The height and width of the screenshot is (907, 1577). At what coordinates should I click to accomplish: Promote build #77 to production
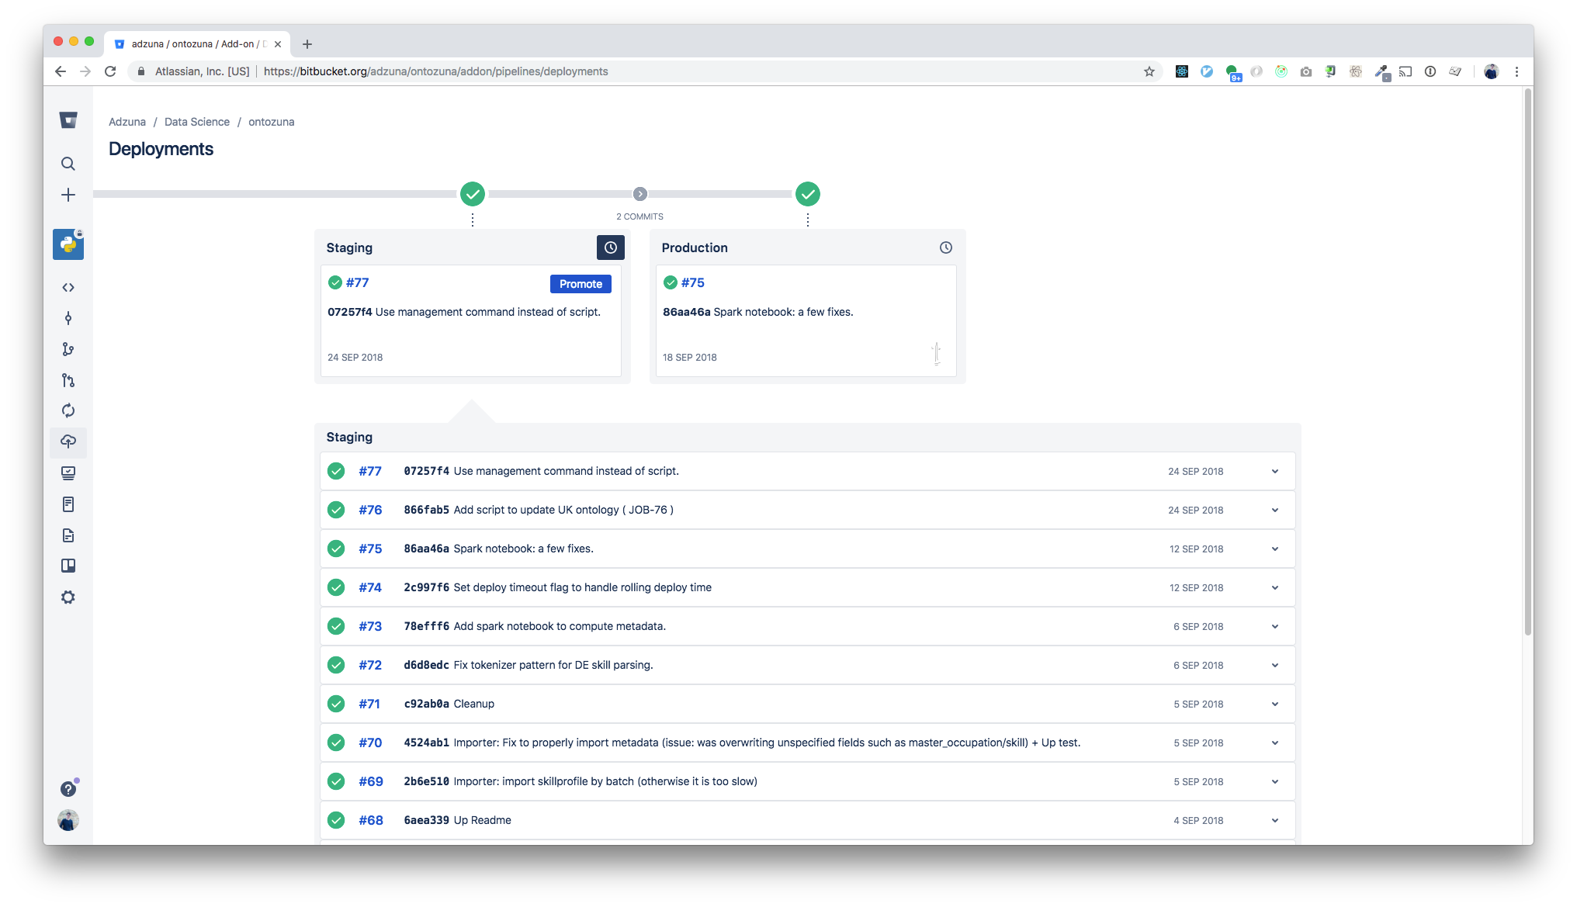(580, 284)
